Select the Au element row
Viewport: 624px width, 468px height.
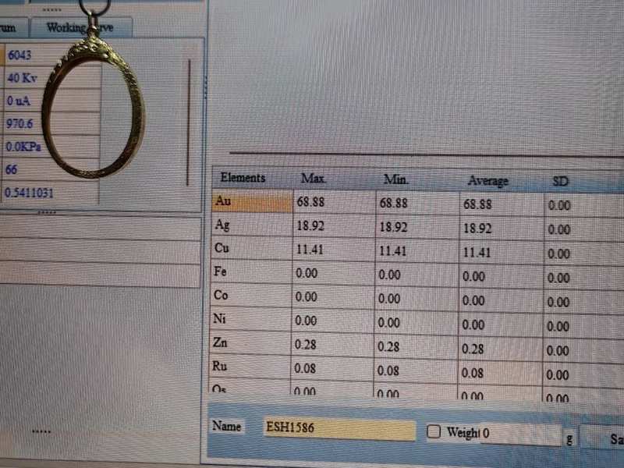point(251,201)
